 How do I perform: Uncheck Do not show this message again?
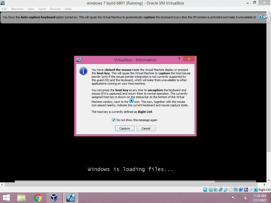pyautogui.click(x=114, y=120)
